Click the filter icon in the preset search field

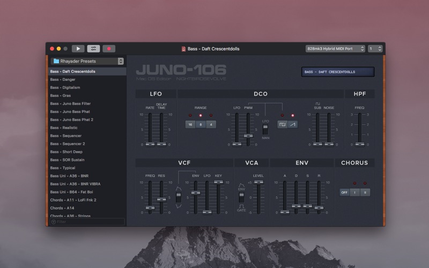coord(54,221)
